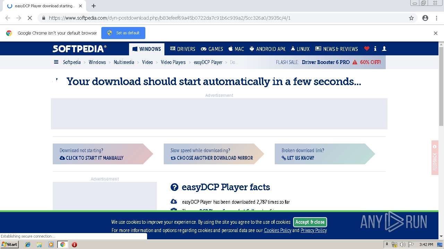Open the Feedback side tab
The width and height of the screenshot is (444, 249).
coord(435,157)
